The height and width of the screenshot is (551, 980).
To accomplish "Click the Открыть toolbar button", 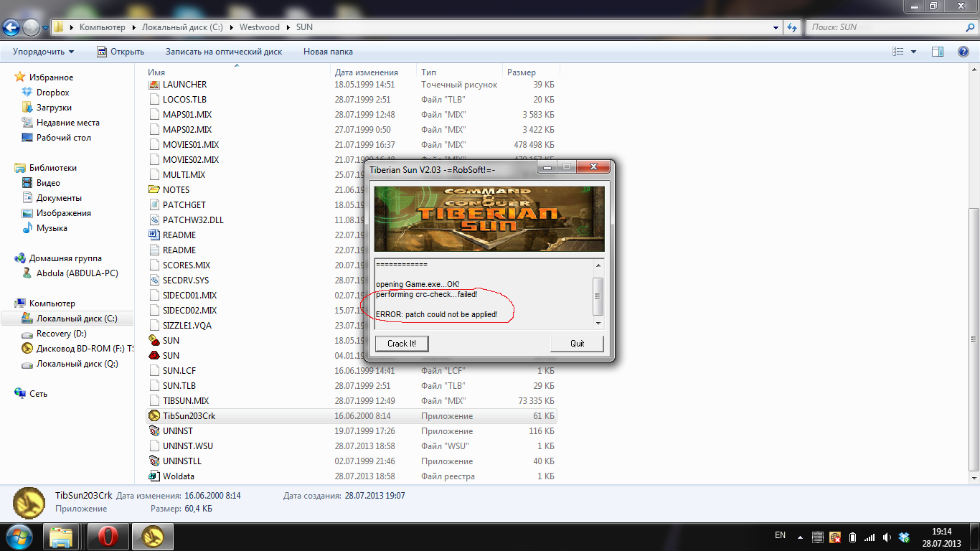I will point(121,52).
